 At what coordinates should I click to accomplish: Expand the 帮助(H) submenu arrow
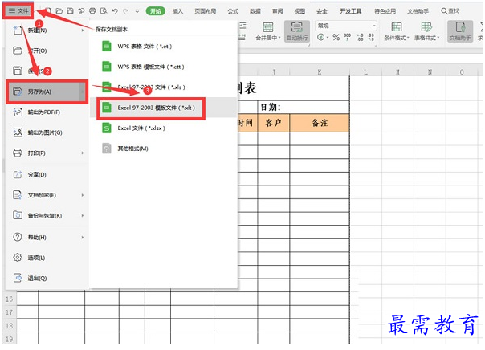[x=83, y=237]
